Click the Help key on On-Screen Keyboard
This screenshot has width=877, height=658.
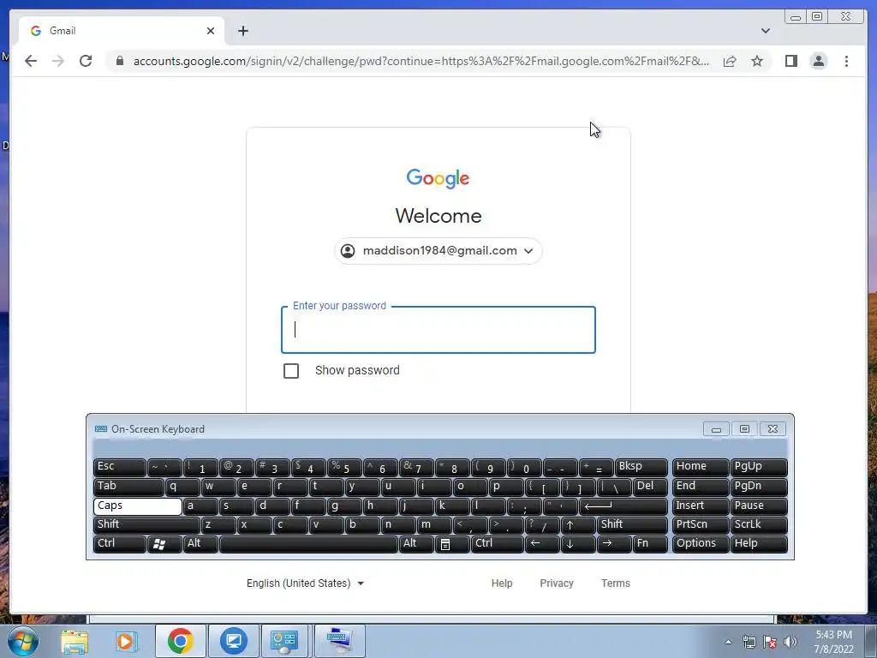click(759, 544)
